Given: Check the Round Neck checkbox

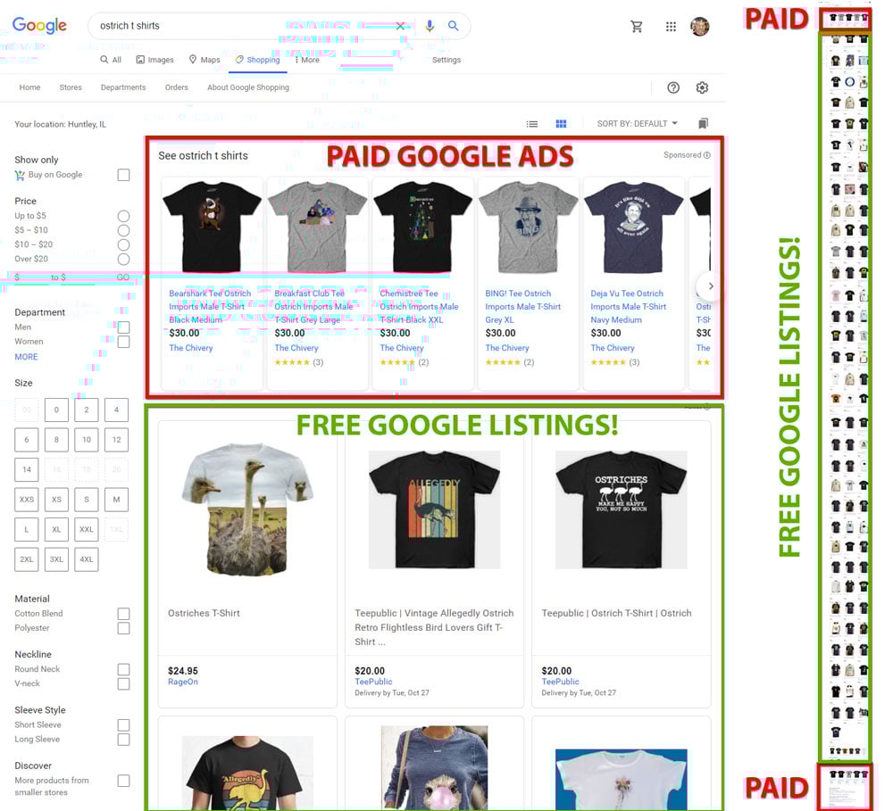Looking at the screenshot, I should coord(123,669).
